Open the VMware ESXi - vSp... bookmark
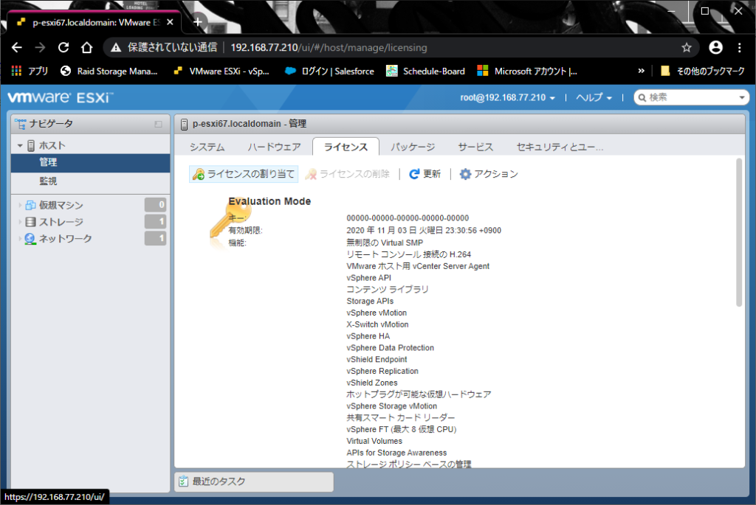This screenshot has height=505, width=756. point(221,72)
